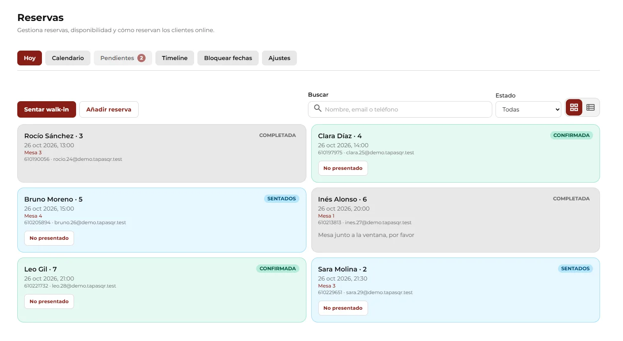Click Mesa 3 on Sara Molina card

(x=327, y=286)
